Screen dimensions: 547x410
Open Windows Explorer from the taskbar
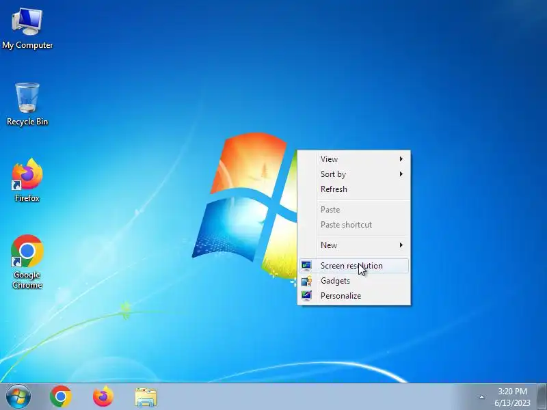[146, 397]
